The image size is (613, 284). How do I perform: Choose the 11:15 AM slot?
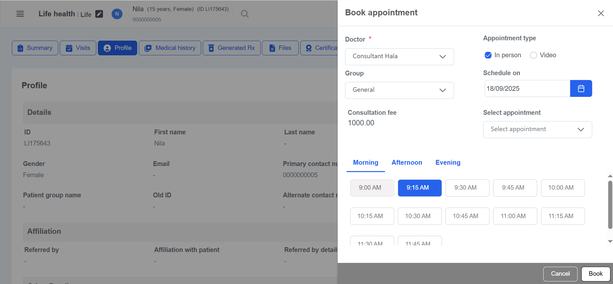tap(563, 216)
